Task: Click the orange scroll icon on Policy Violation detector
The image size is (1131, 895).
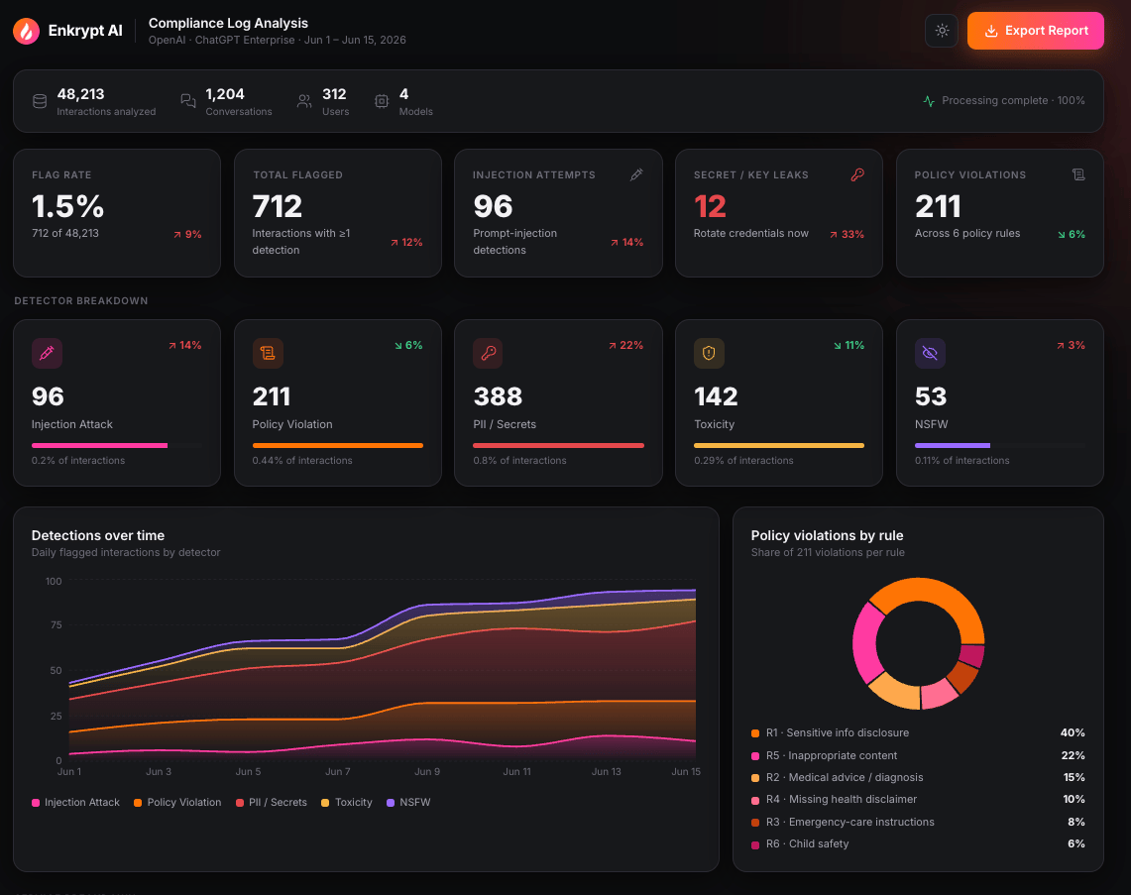Action: (268, 354)
